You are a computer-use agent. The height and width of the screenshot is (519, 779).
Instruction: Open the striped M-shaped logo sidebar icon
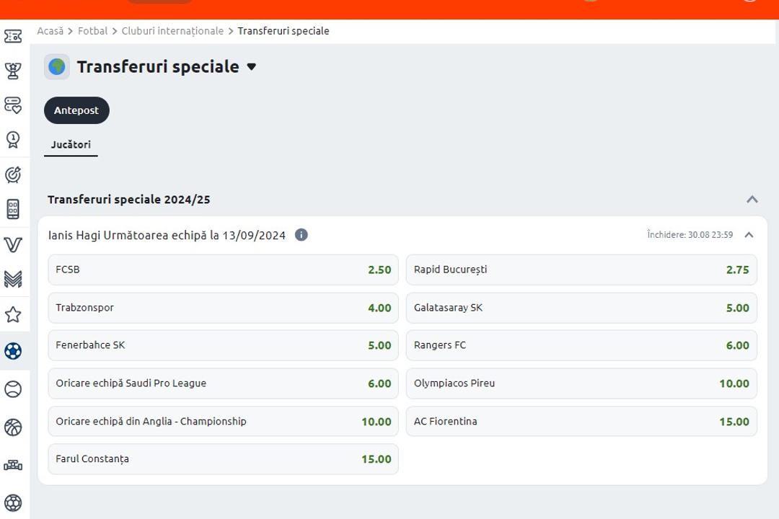[13, 279]
